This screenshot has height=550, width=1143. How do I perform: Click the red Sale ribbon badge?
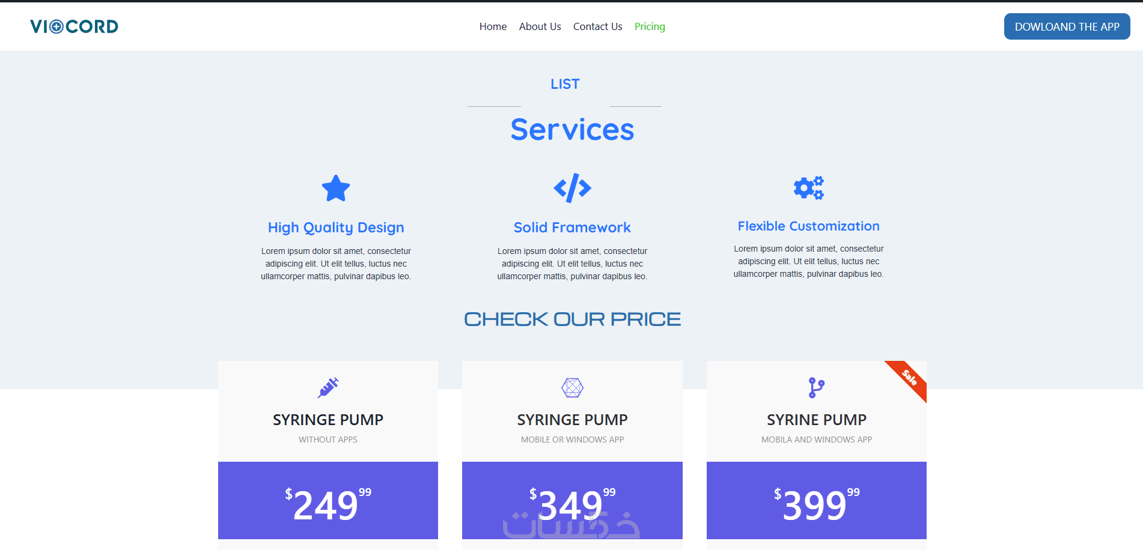click(x=909, y=378)
